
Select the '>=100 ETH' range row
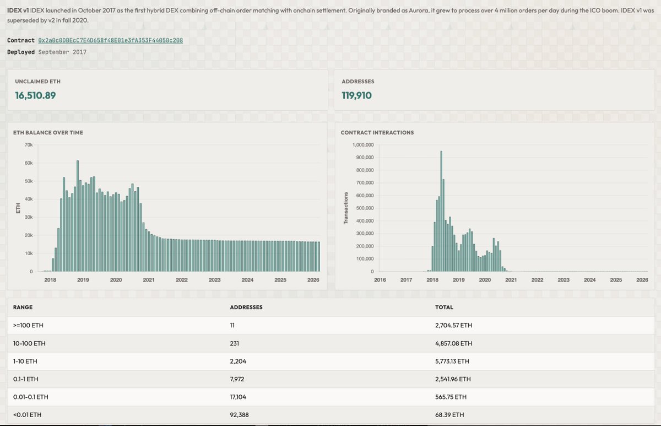tap(331, 325)
